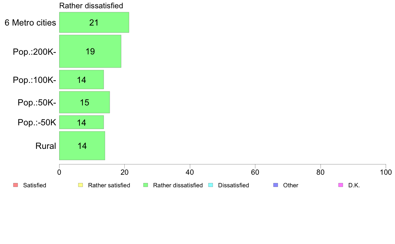Screen dimensions: 395x244
Task: Select the Pop.:200K- bar showing 19
Action: (90, 51)
